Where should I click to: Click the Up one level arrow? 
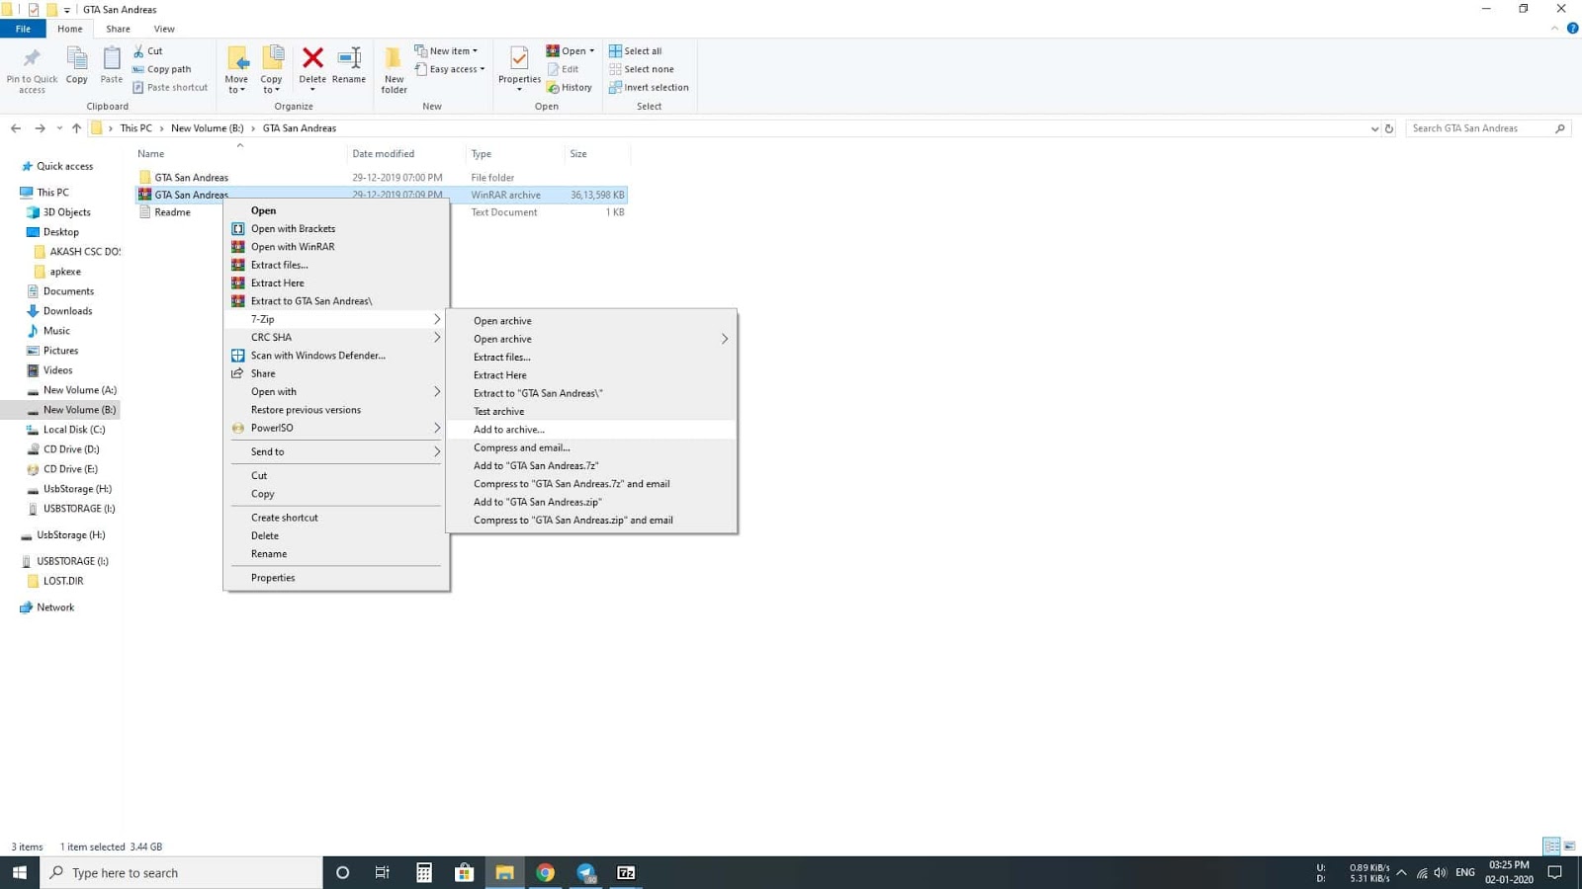click(76, 128)
